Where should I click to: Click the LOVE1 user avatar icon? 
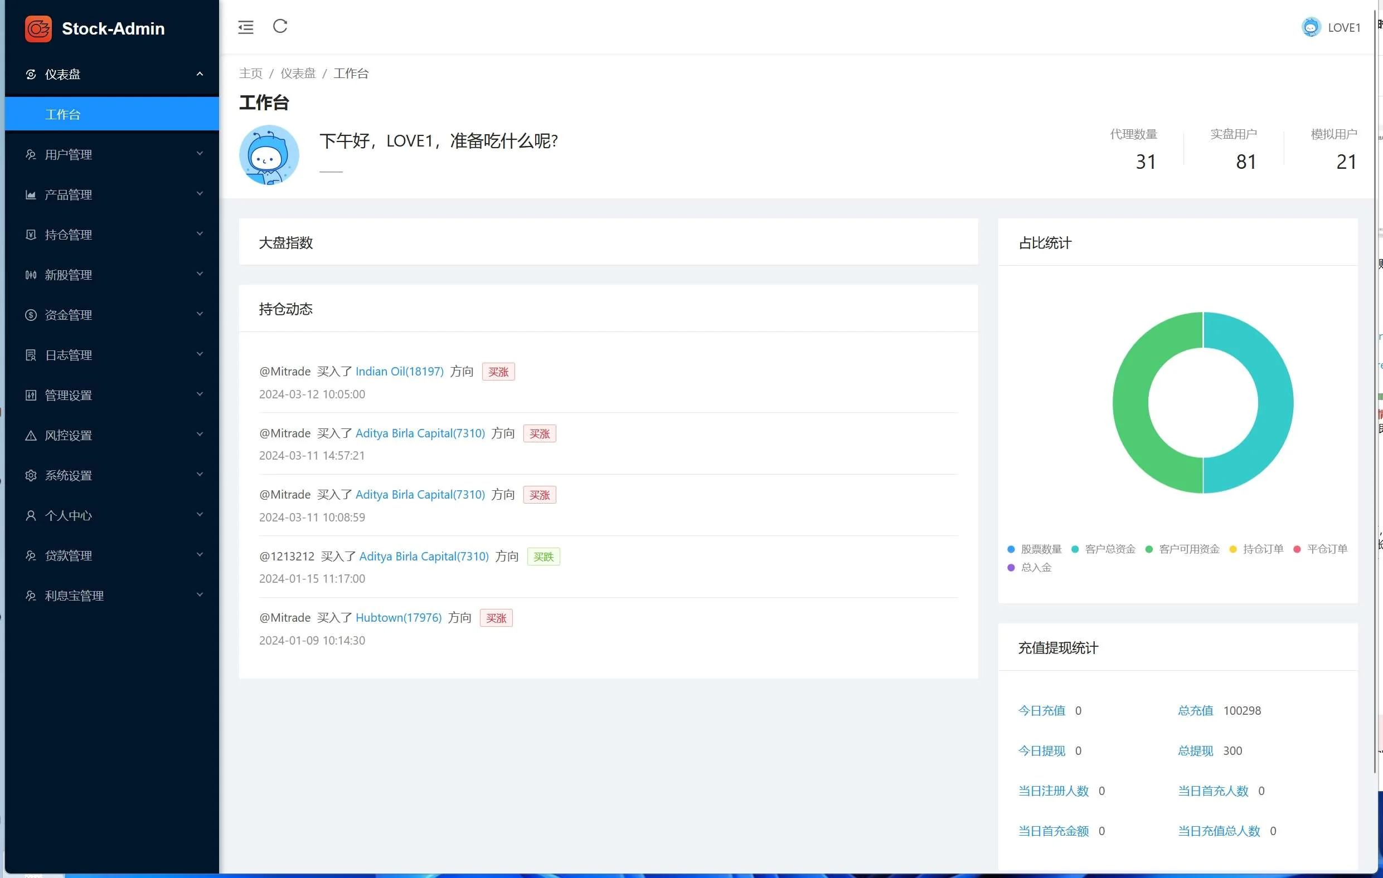tap(1311, 27)
